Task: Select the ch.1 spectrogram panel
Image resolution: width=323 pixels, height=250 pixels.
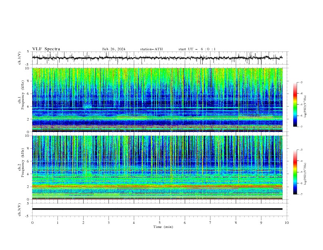Action: click(x=157, y=100)
